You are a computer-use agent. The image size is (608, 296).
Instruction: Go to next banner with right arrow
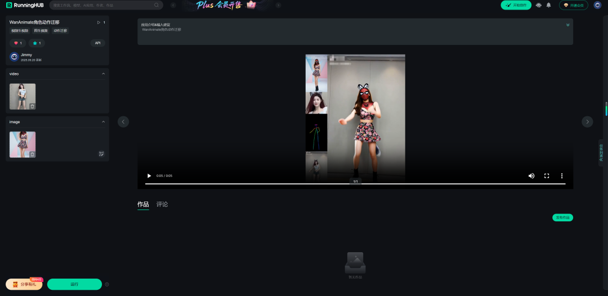click(279, 5)
